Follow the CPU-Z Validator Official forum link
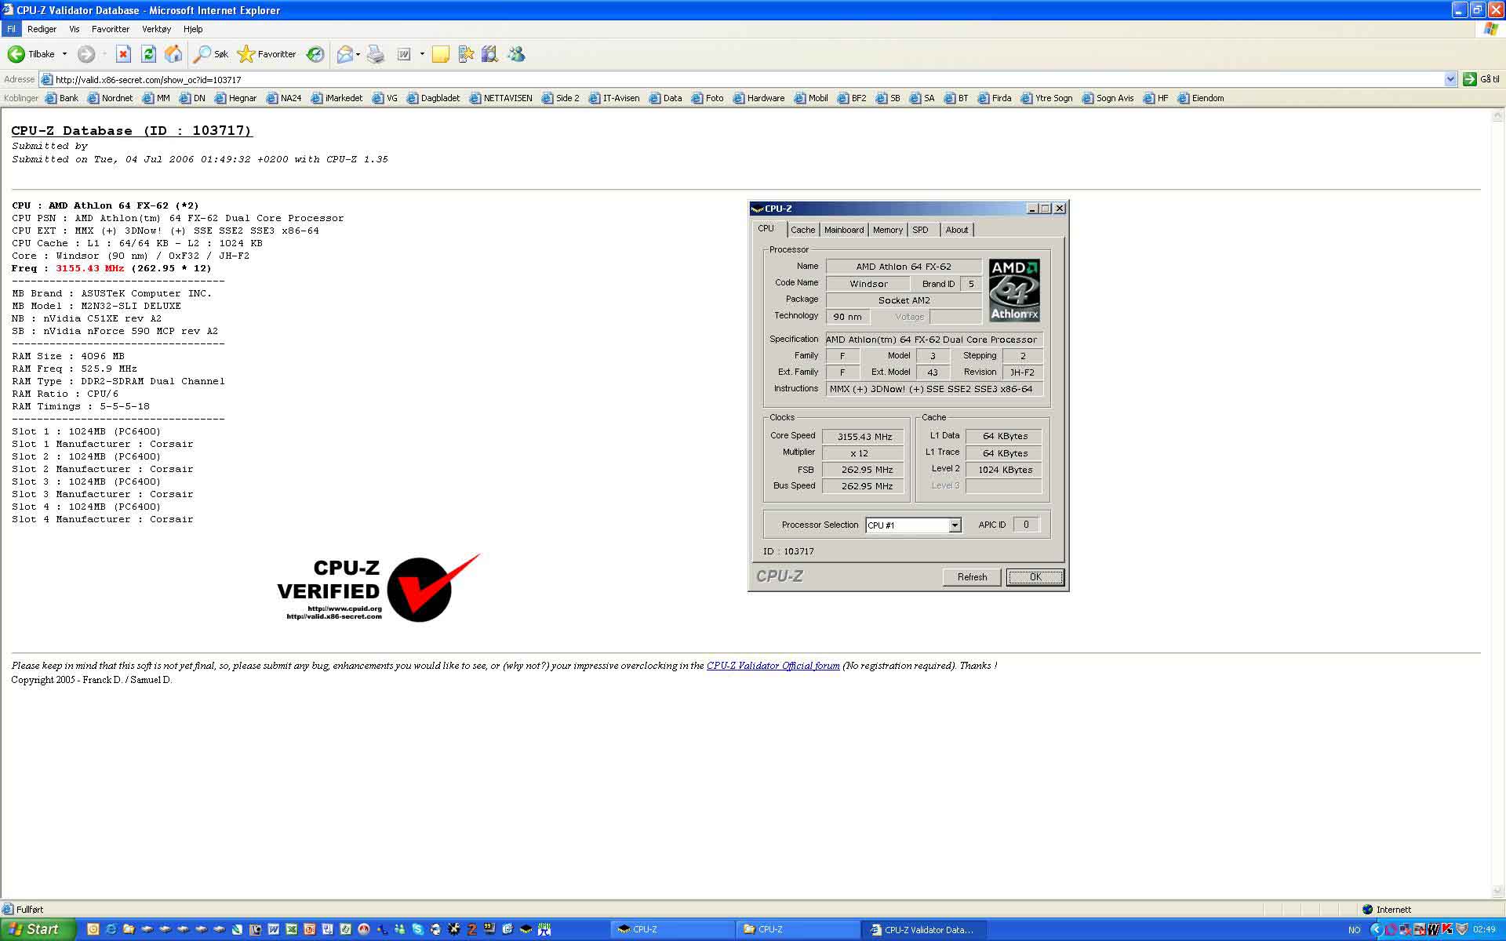This screenshot has width=1506, height=941. click(773, 666)
